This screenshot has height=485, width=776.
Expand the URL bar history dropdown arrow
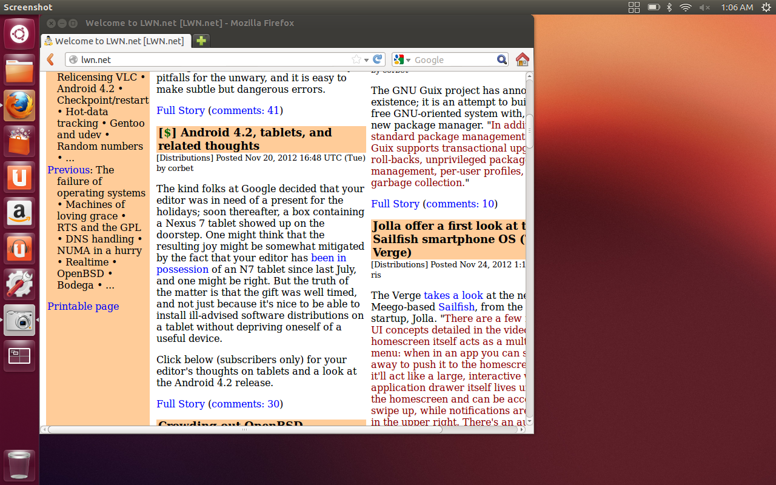[x=367, y=60]
